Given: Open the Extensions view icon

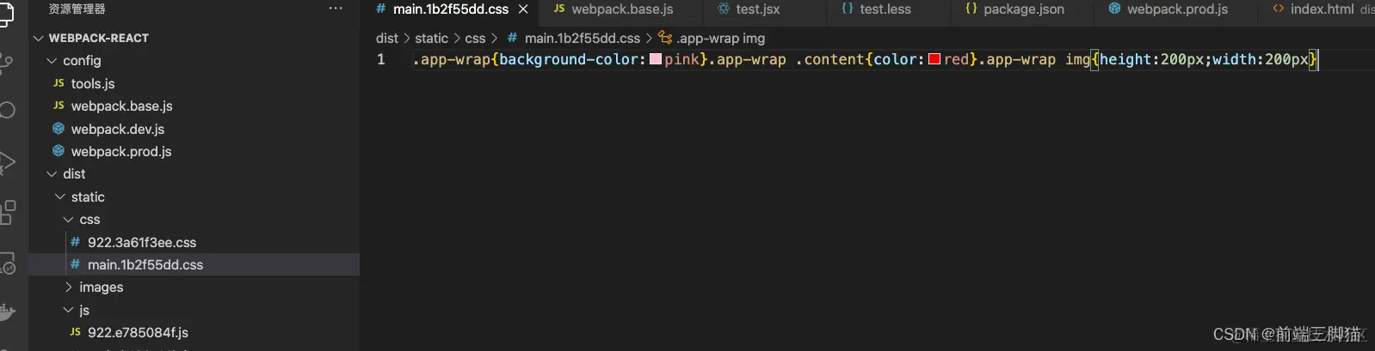Looking at the screenshot, I should [x=7, y=212].
